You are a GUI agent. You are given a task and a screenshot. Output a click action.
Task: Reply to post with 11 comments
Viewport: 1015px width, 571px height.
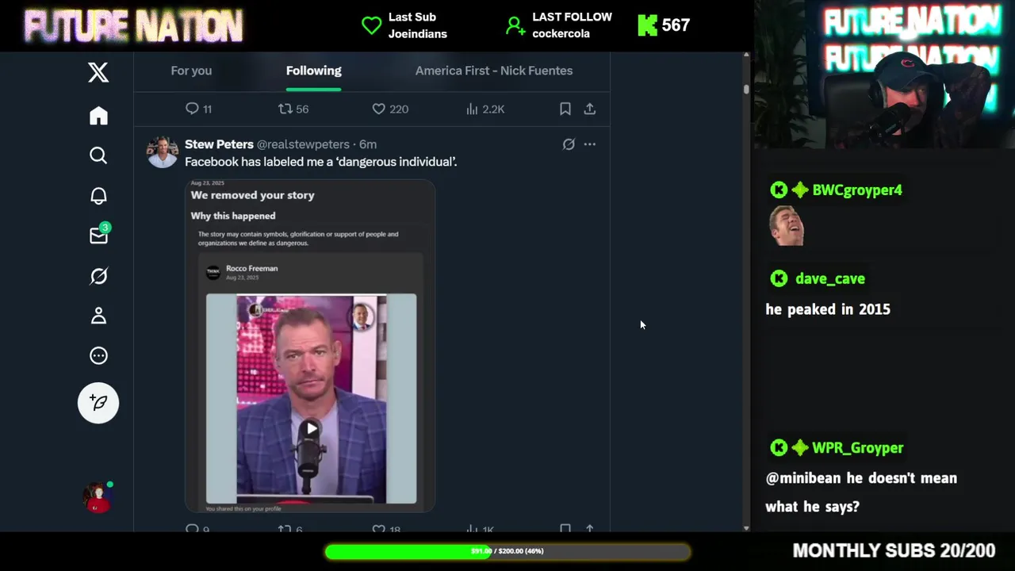click(x=198, y=109)
